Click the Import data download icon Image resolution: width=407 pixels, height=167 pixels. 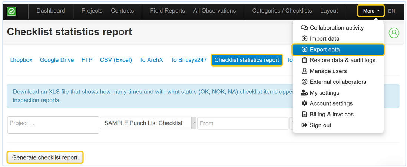pyautogui.click(x=305, y=38)
